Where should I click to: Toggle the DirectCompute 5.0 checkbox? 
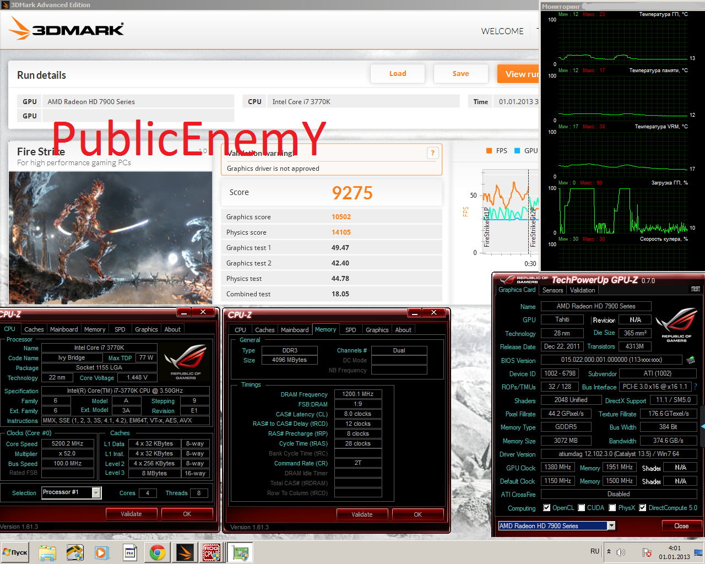click(643, 508)
